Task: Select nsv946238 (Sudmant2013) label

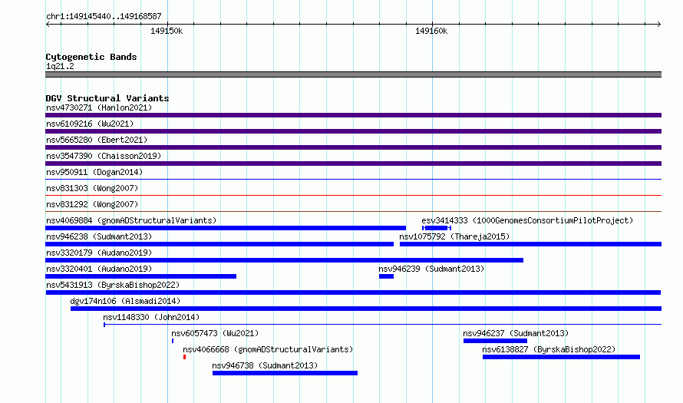Action: pos(99,236)
